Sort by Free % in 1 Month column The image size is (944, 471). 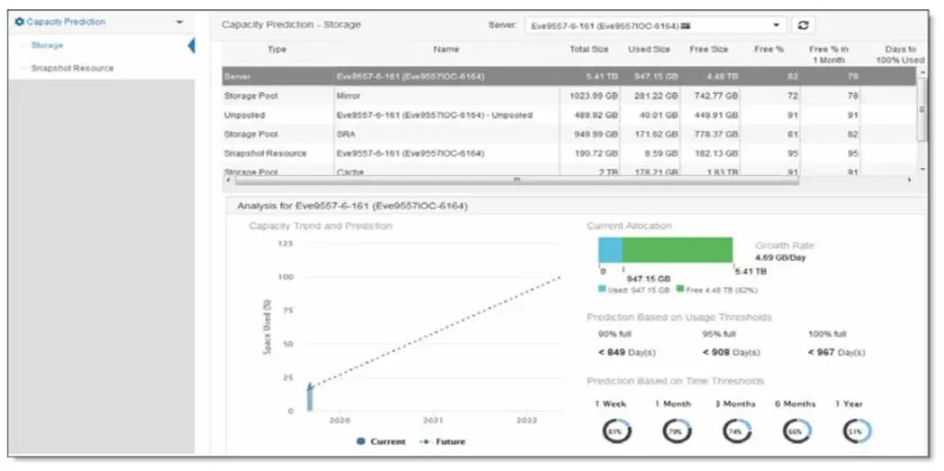[829, 54]
